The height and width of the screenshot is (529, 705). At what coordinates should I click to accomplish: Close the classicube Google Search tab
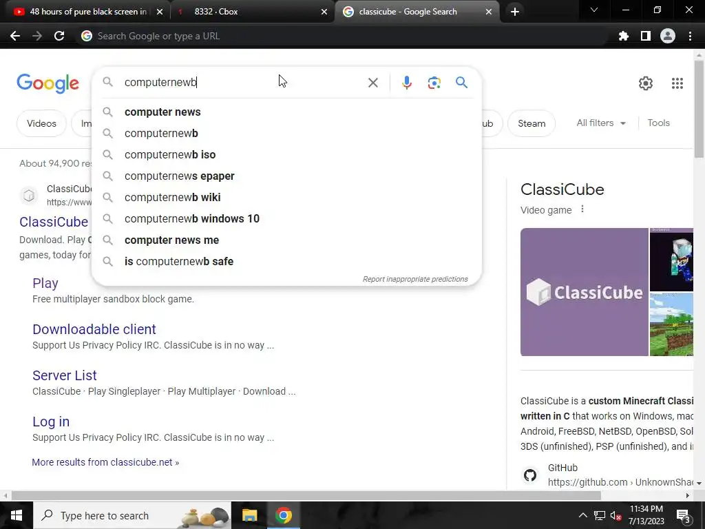[489, 12]
